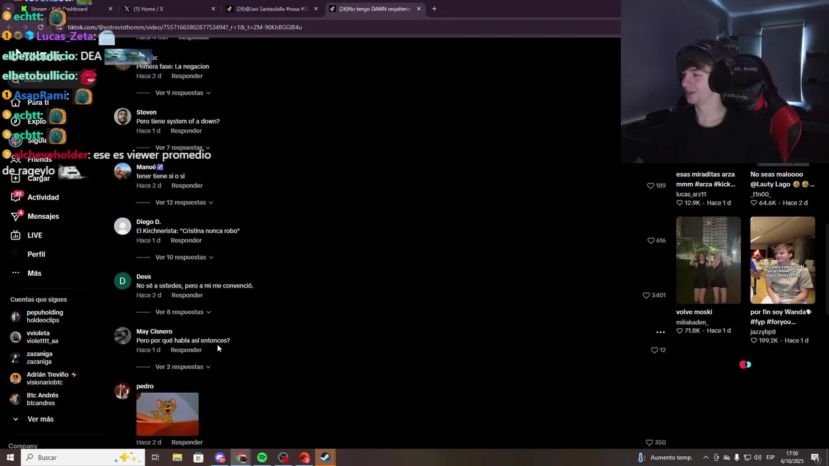Open Perfil in TikTok sidebar
This screenshot has height=466, width=829.
pyautogui.click(x=36, y=254)
